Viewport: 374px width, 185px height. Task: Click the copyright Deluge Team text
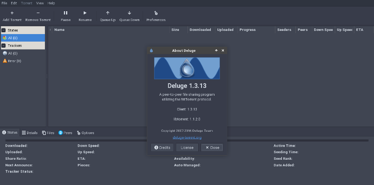tap(187, 131)
